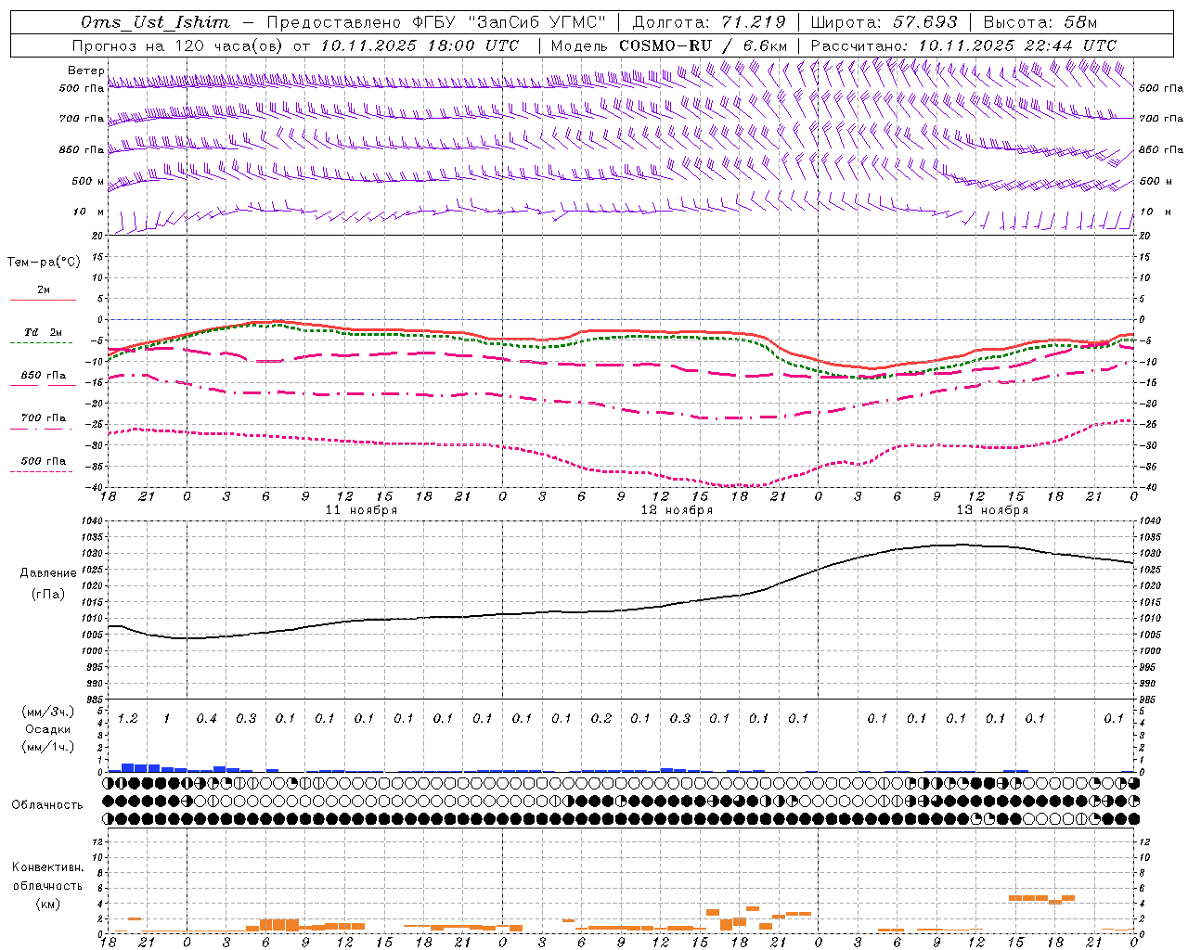The image size is (1188, 950).
Task: Click the Рассчитано: 10.11.2025 22:44 UTC text
Action: pyautogui.click(x=963, y=45)
